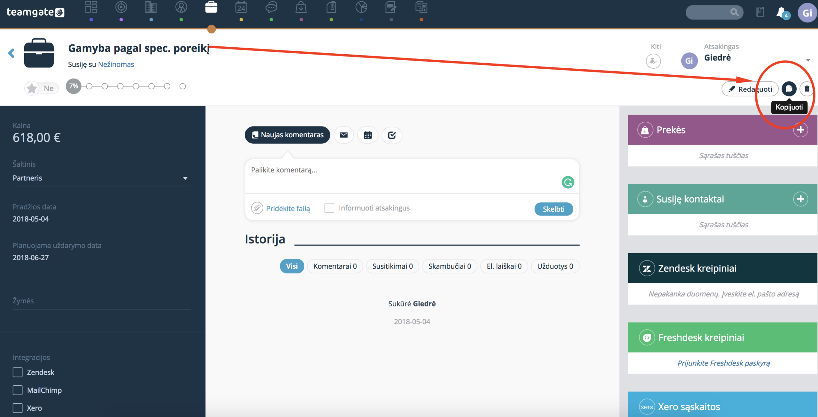Check Informuoti atsakingus checkbox
The height and width of the screenshot is (417, 818).
(x=329, y=208)
